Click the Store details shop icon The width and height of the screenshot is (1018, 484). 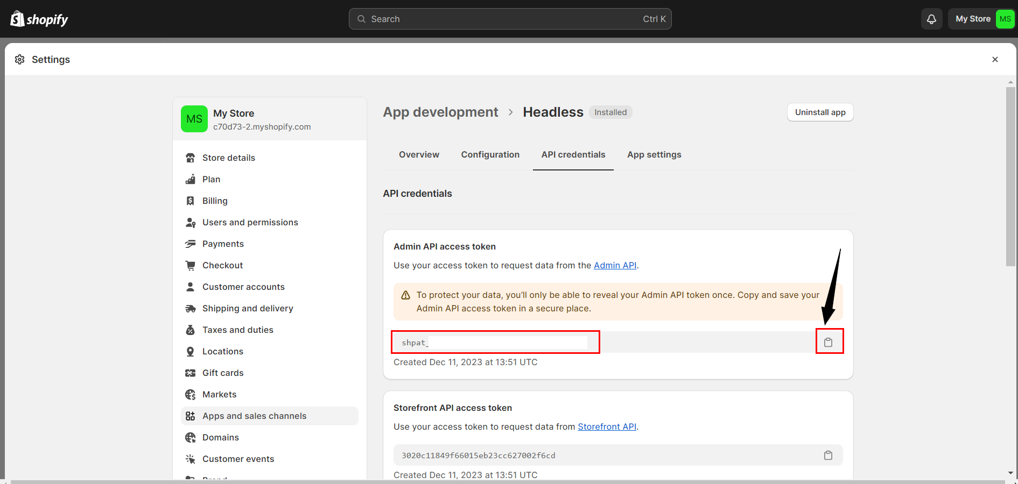coord(190,158)
